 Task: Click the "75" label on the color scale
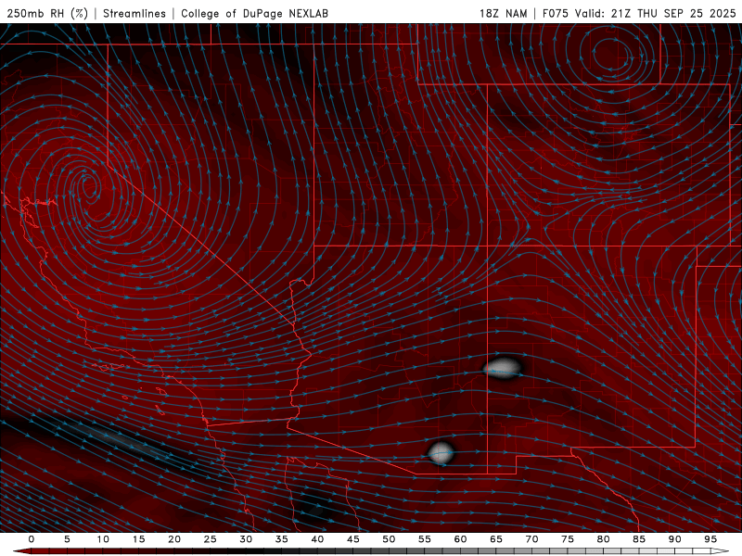[x=568, y=539]
